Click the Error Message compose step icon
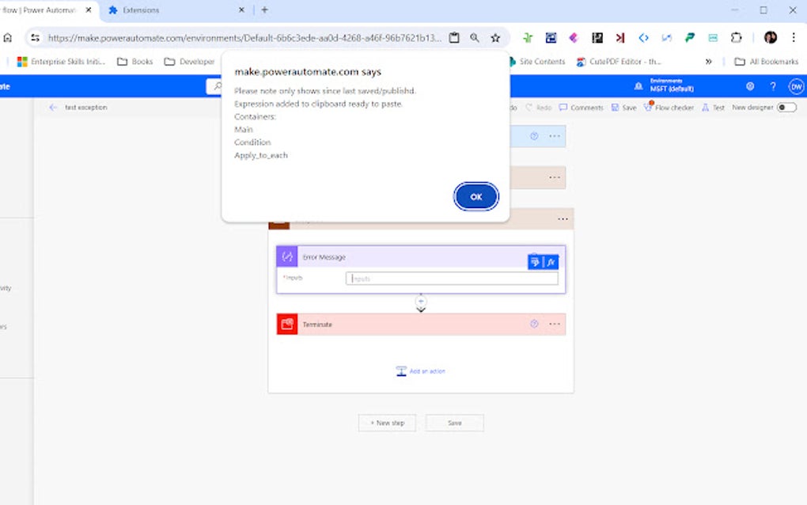The height and width of the screenshot is (505, 807). click(286, 256)
